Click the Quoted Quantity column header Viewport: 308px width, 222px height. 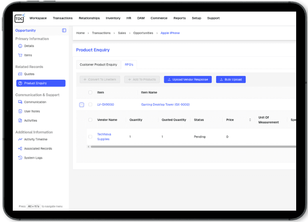coord(174,120)
